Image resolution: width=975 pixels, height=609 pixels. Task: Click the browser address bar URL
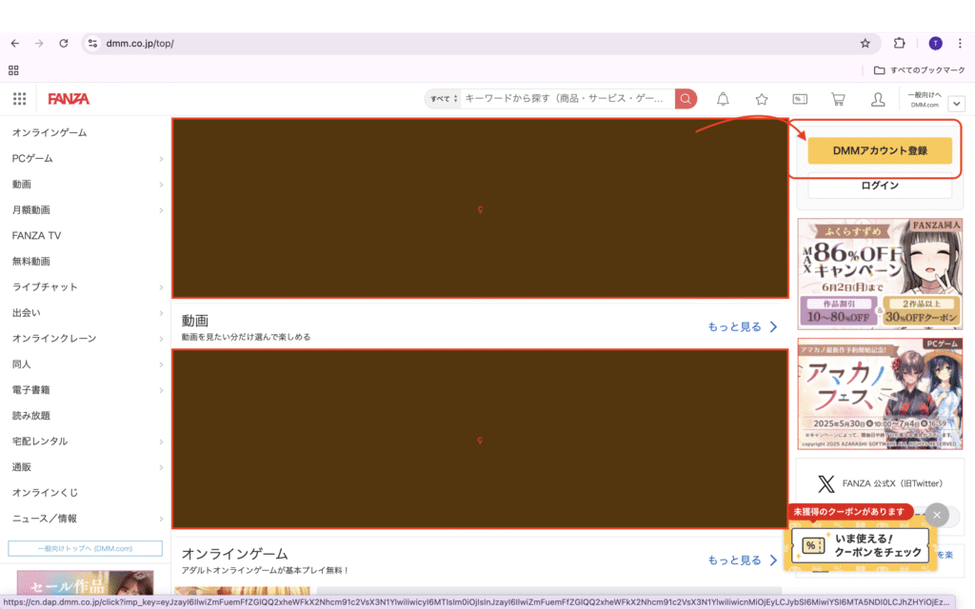click(140, 44)
